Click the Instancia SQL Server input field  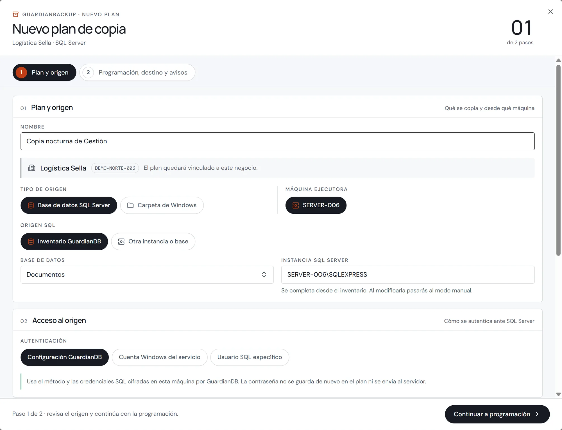click(x=408, y=275)
